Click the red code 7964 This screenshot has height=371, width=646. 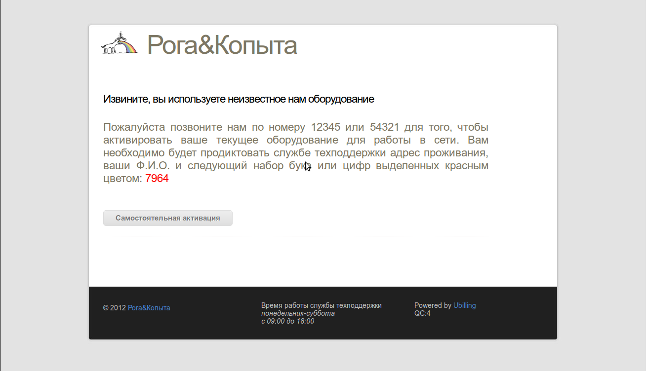[x=157, y=179]
